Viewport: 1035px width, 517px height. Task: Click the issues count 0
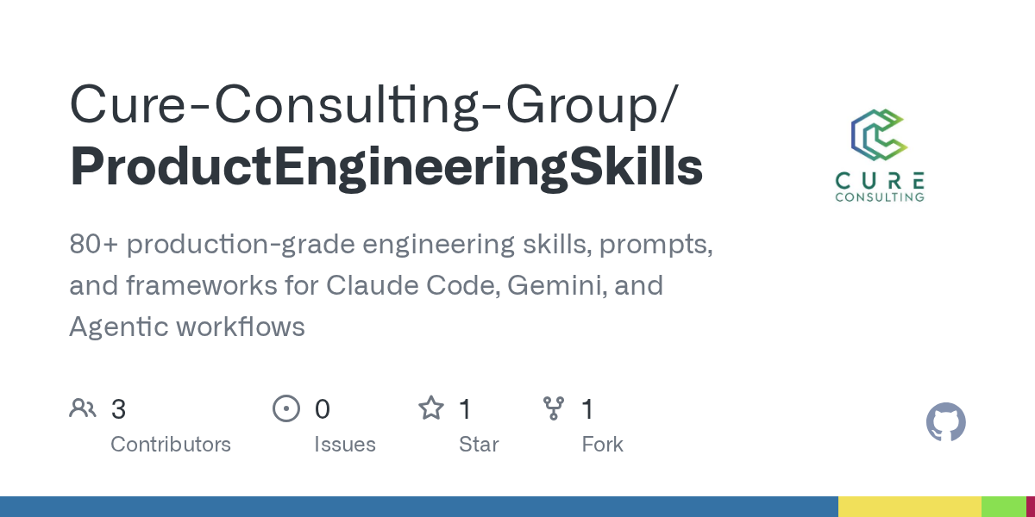322,409
